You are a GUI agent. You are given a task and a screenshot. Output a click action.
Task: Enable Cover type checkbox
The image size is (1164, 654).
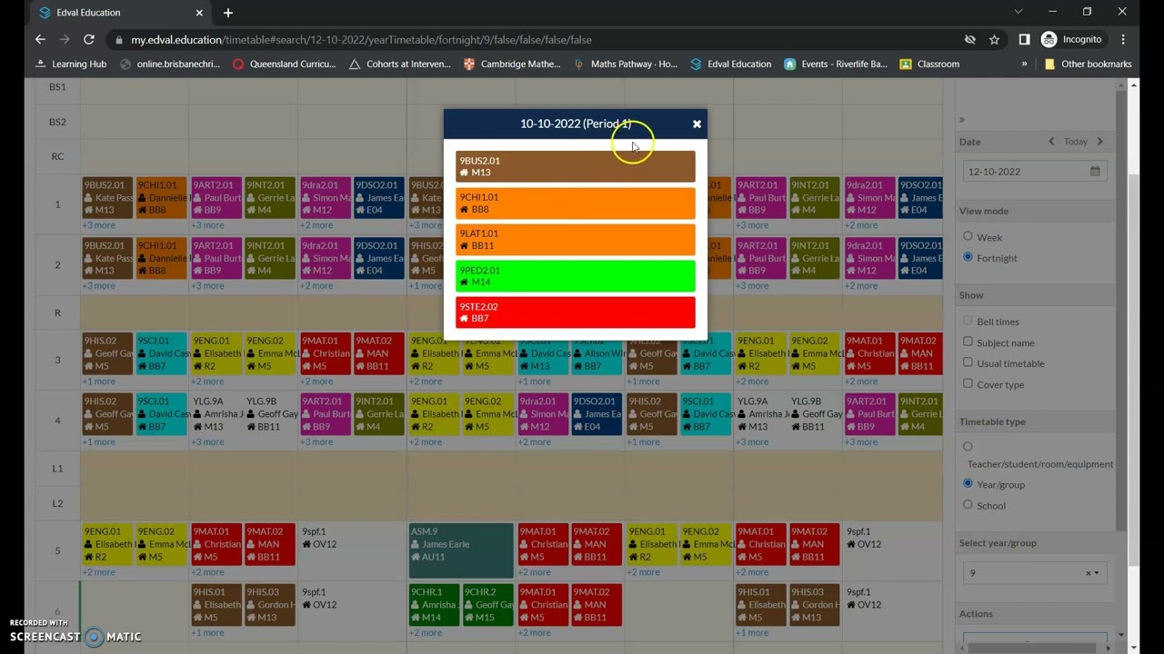click(x=968, y=383)
